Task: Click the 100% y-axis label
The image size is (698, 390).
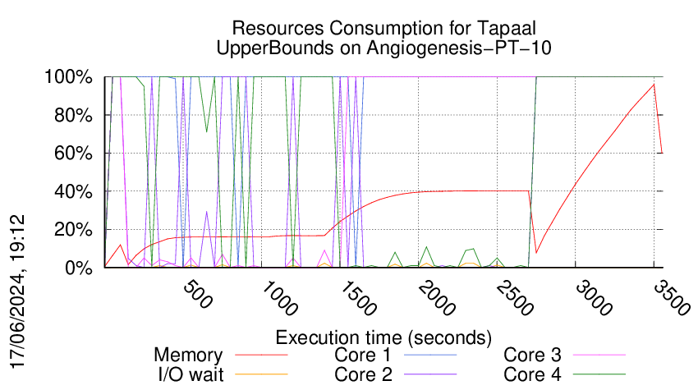Action: point(68,76)
